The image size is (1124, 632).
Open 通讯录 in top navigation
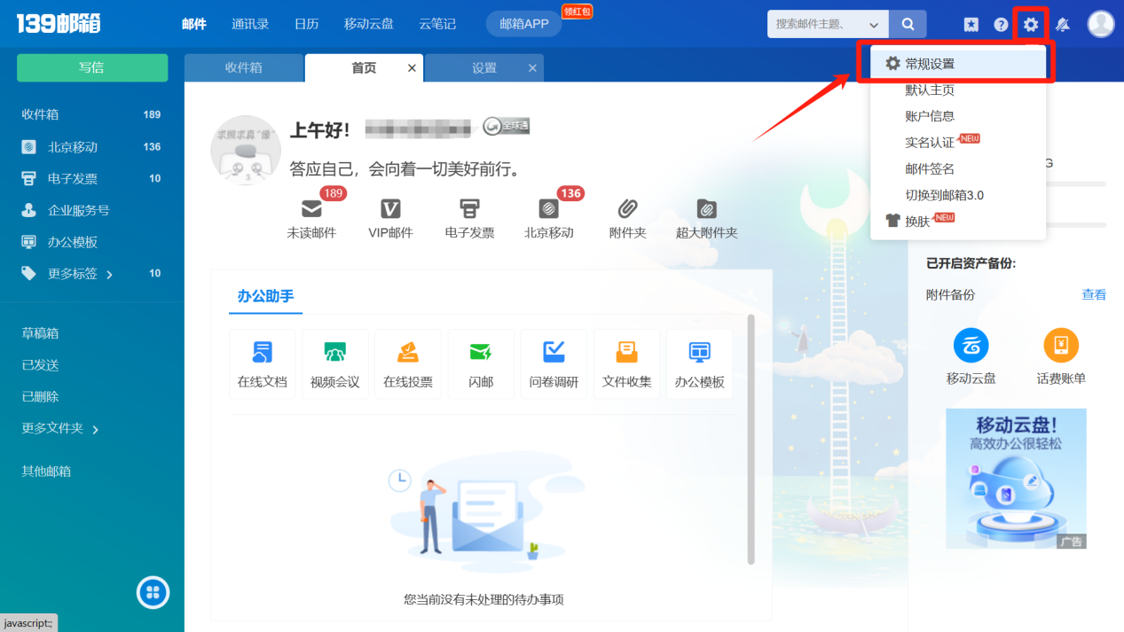(250, 24)
